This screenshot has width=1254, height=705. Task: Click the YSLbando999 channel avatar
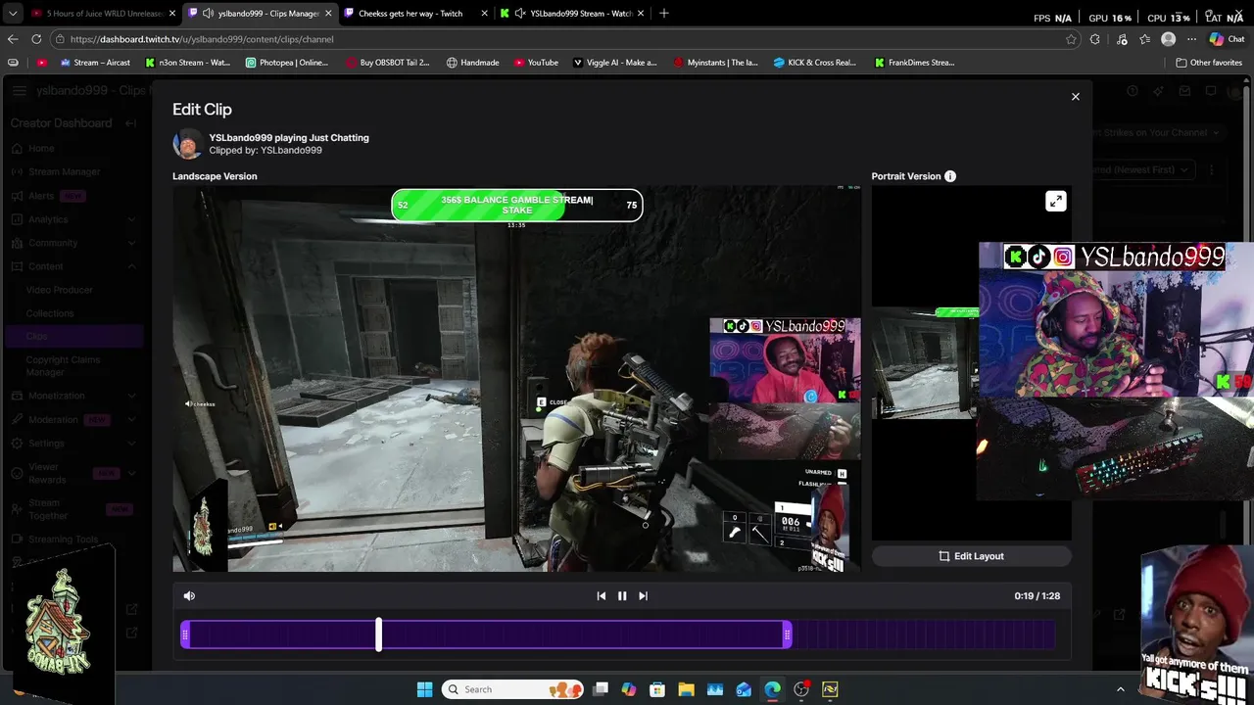187,144
